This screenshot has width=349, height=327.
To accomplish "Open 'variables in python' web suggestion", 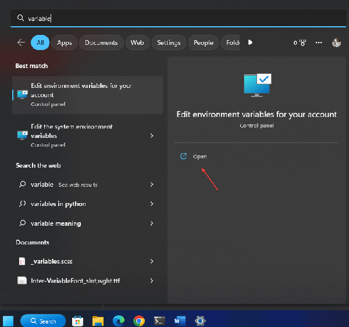I will (87, 204).
